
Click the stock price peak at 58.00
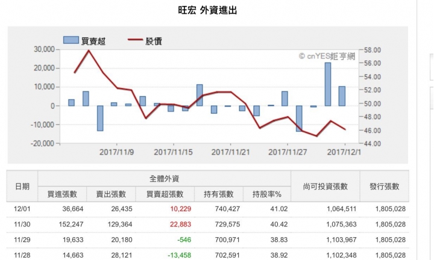pyautogui.click(x=89, y=51)
